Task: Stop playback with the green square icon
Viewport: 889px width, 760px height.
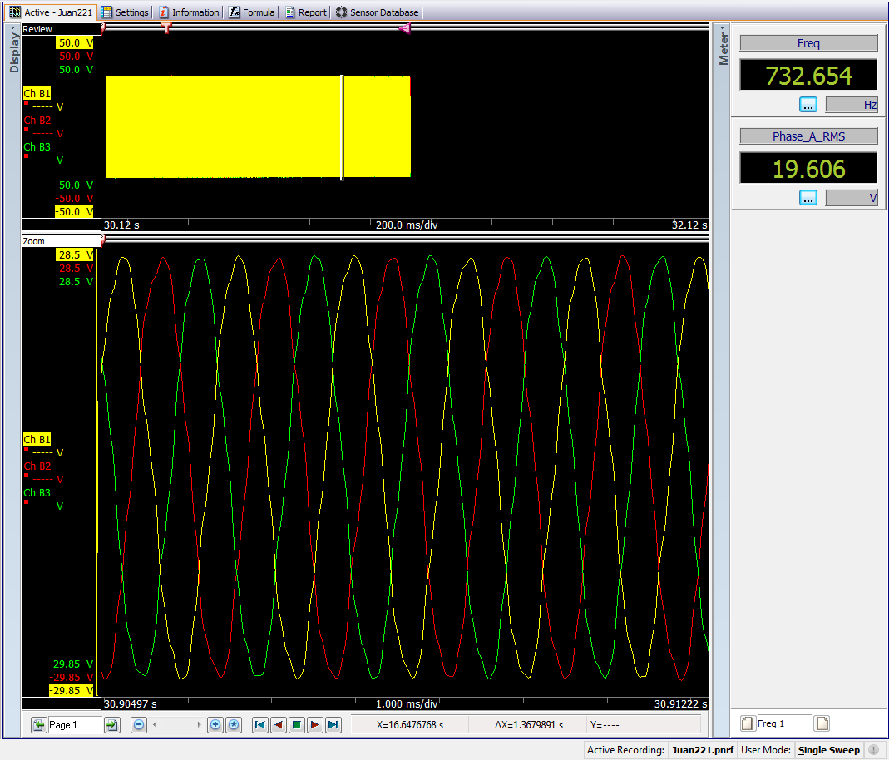Action: pyautogui.click(x=296, y=725)
